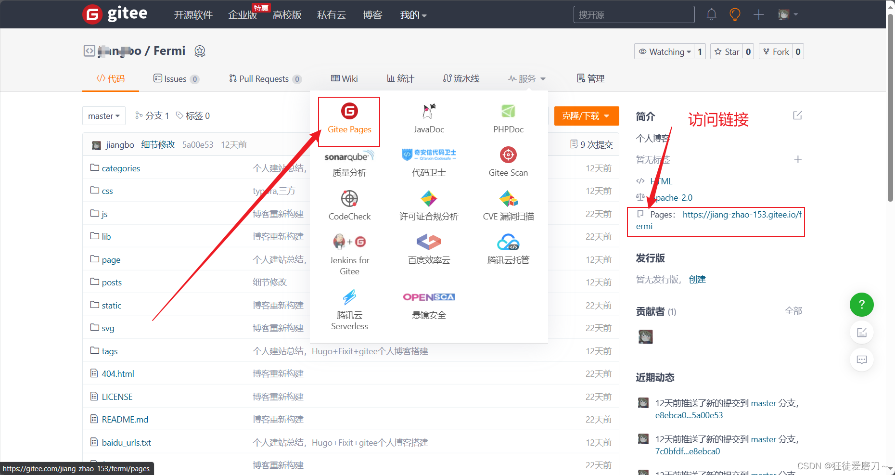Open 腾讯云 Serverless service
Image resolution: width=895 pixels, height=475 pixels.
[x=349, y=310]
